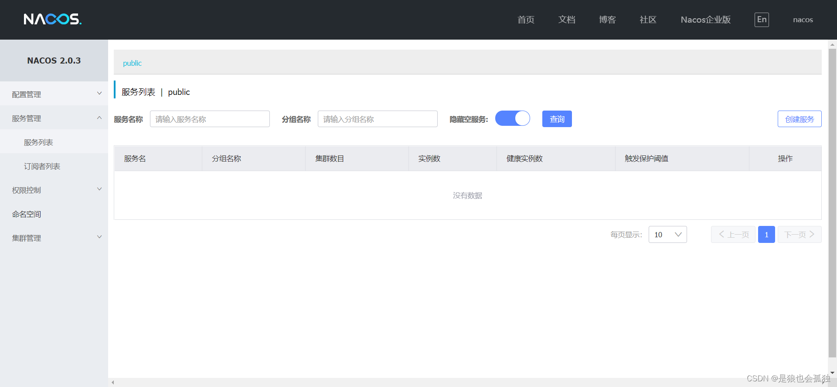
Task: Click the scroll down arrow at bottom right
Action: 832,373
